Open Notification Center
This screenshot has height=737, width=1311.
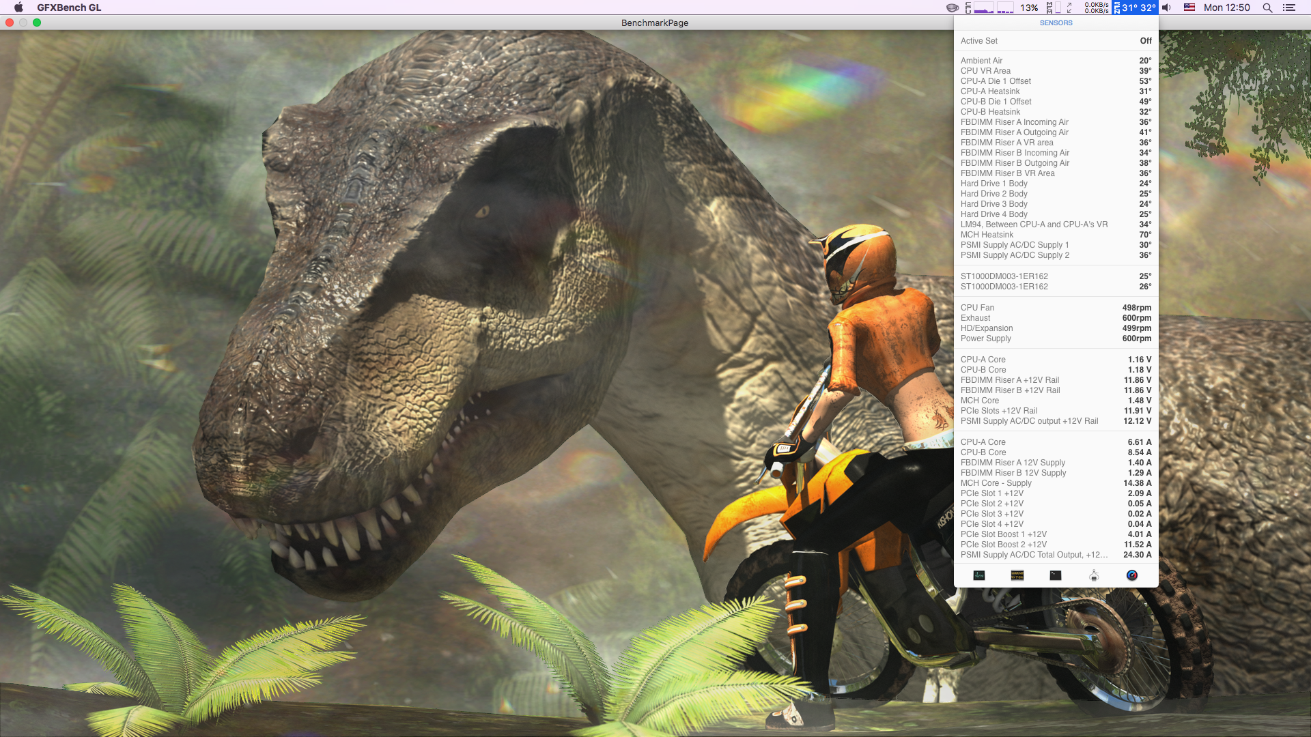point(1289,8)
